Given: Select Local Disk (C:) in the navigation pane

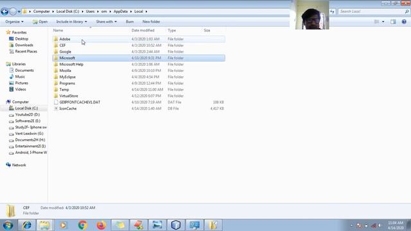Looking at the screenshot, I should coord(26,108).
